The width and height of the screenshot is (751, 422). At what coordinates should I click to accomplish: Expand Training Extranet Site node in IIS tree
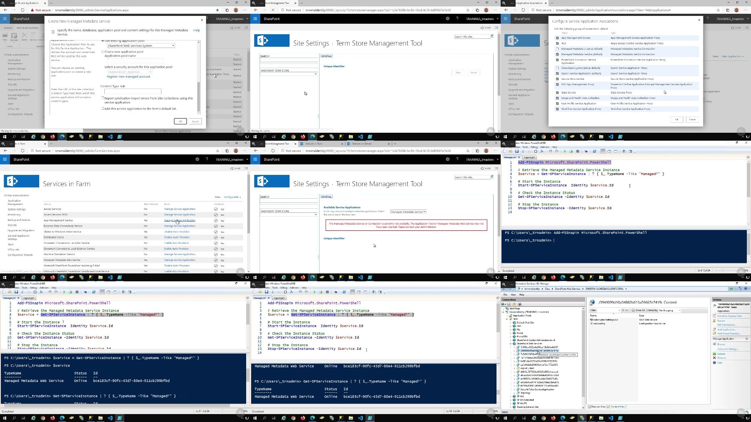coord(511,407)
